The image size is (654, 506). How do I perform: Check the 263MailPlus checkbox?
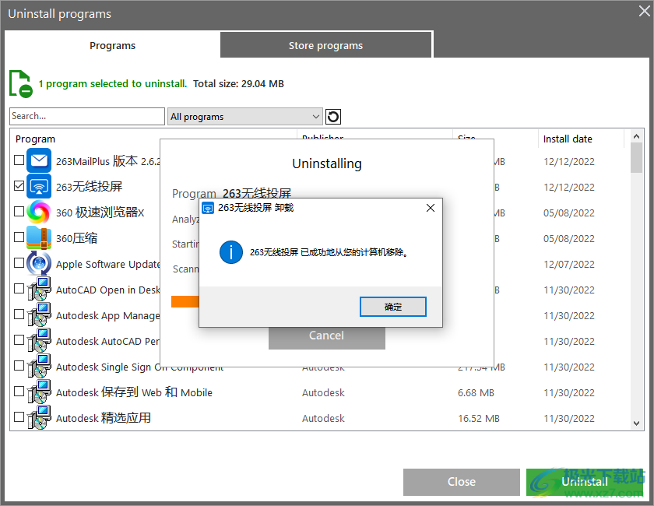[19, 160]
